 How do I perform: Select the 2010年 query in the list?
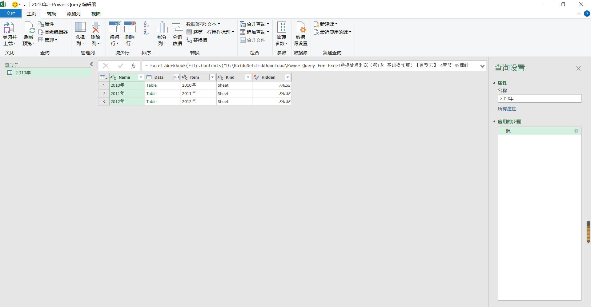[22, 73]
